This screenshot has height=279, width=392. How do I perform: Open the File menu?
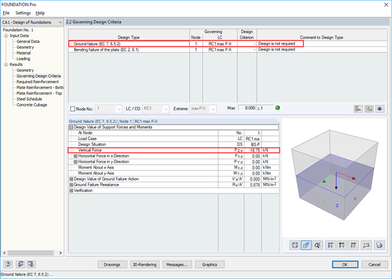[x=6, y=13]
